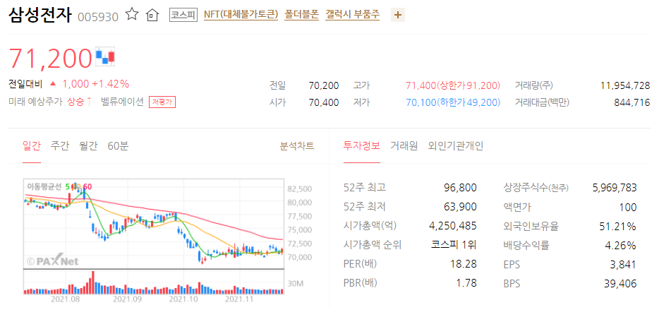
Task: Click the 저평가 valuation badge
Action: (162, 102)
